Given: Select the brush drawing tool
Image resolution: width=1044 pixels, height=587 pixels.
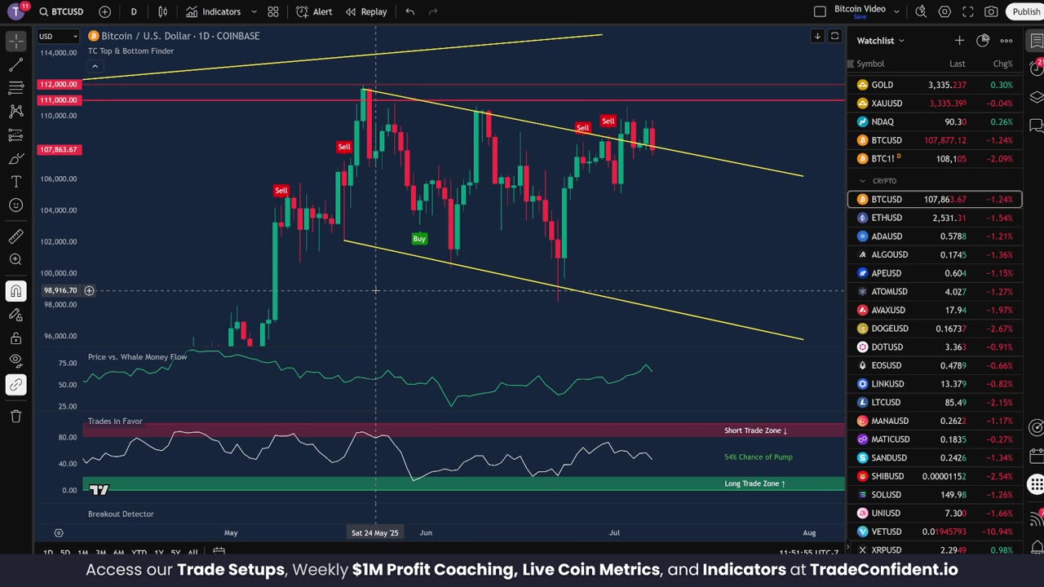Looking at the screenshot, I should click(x=15, y=159).
